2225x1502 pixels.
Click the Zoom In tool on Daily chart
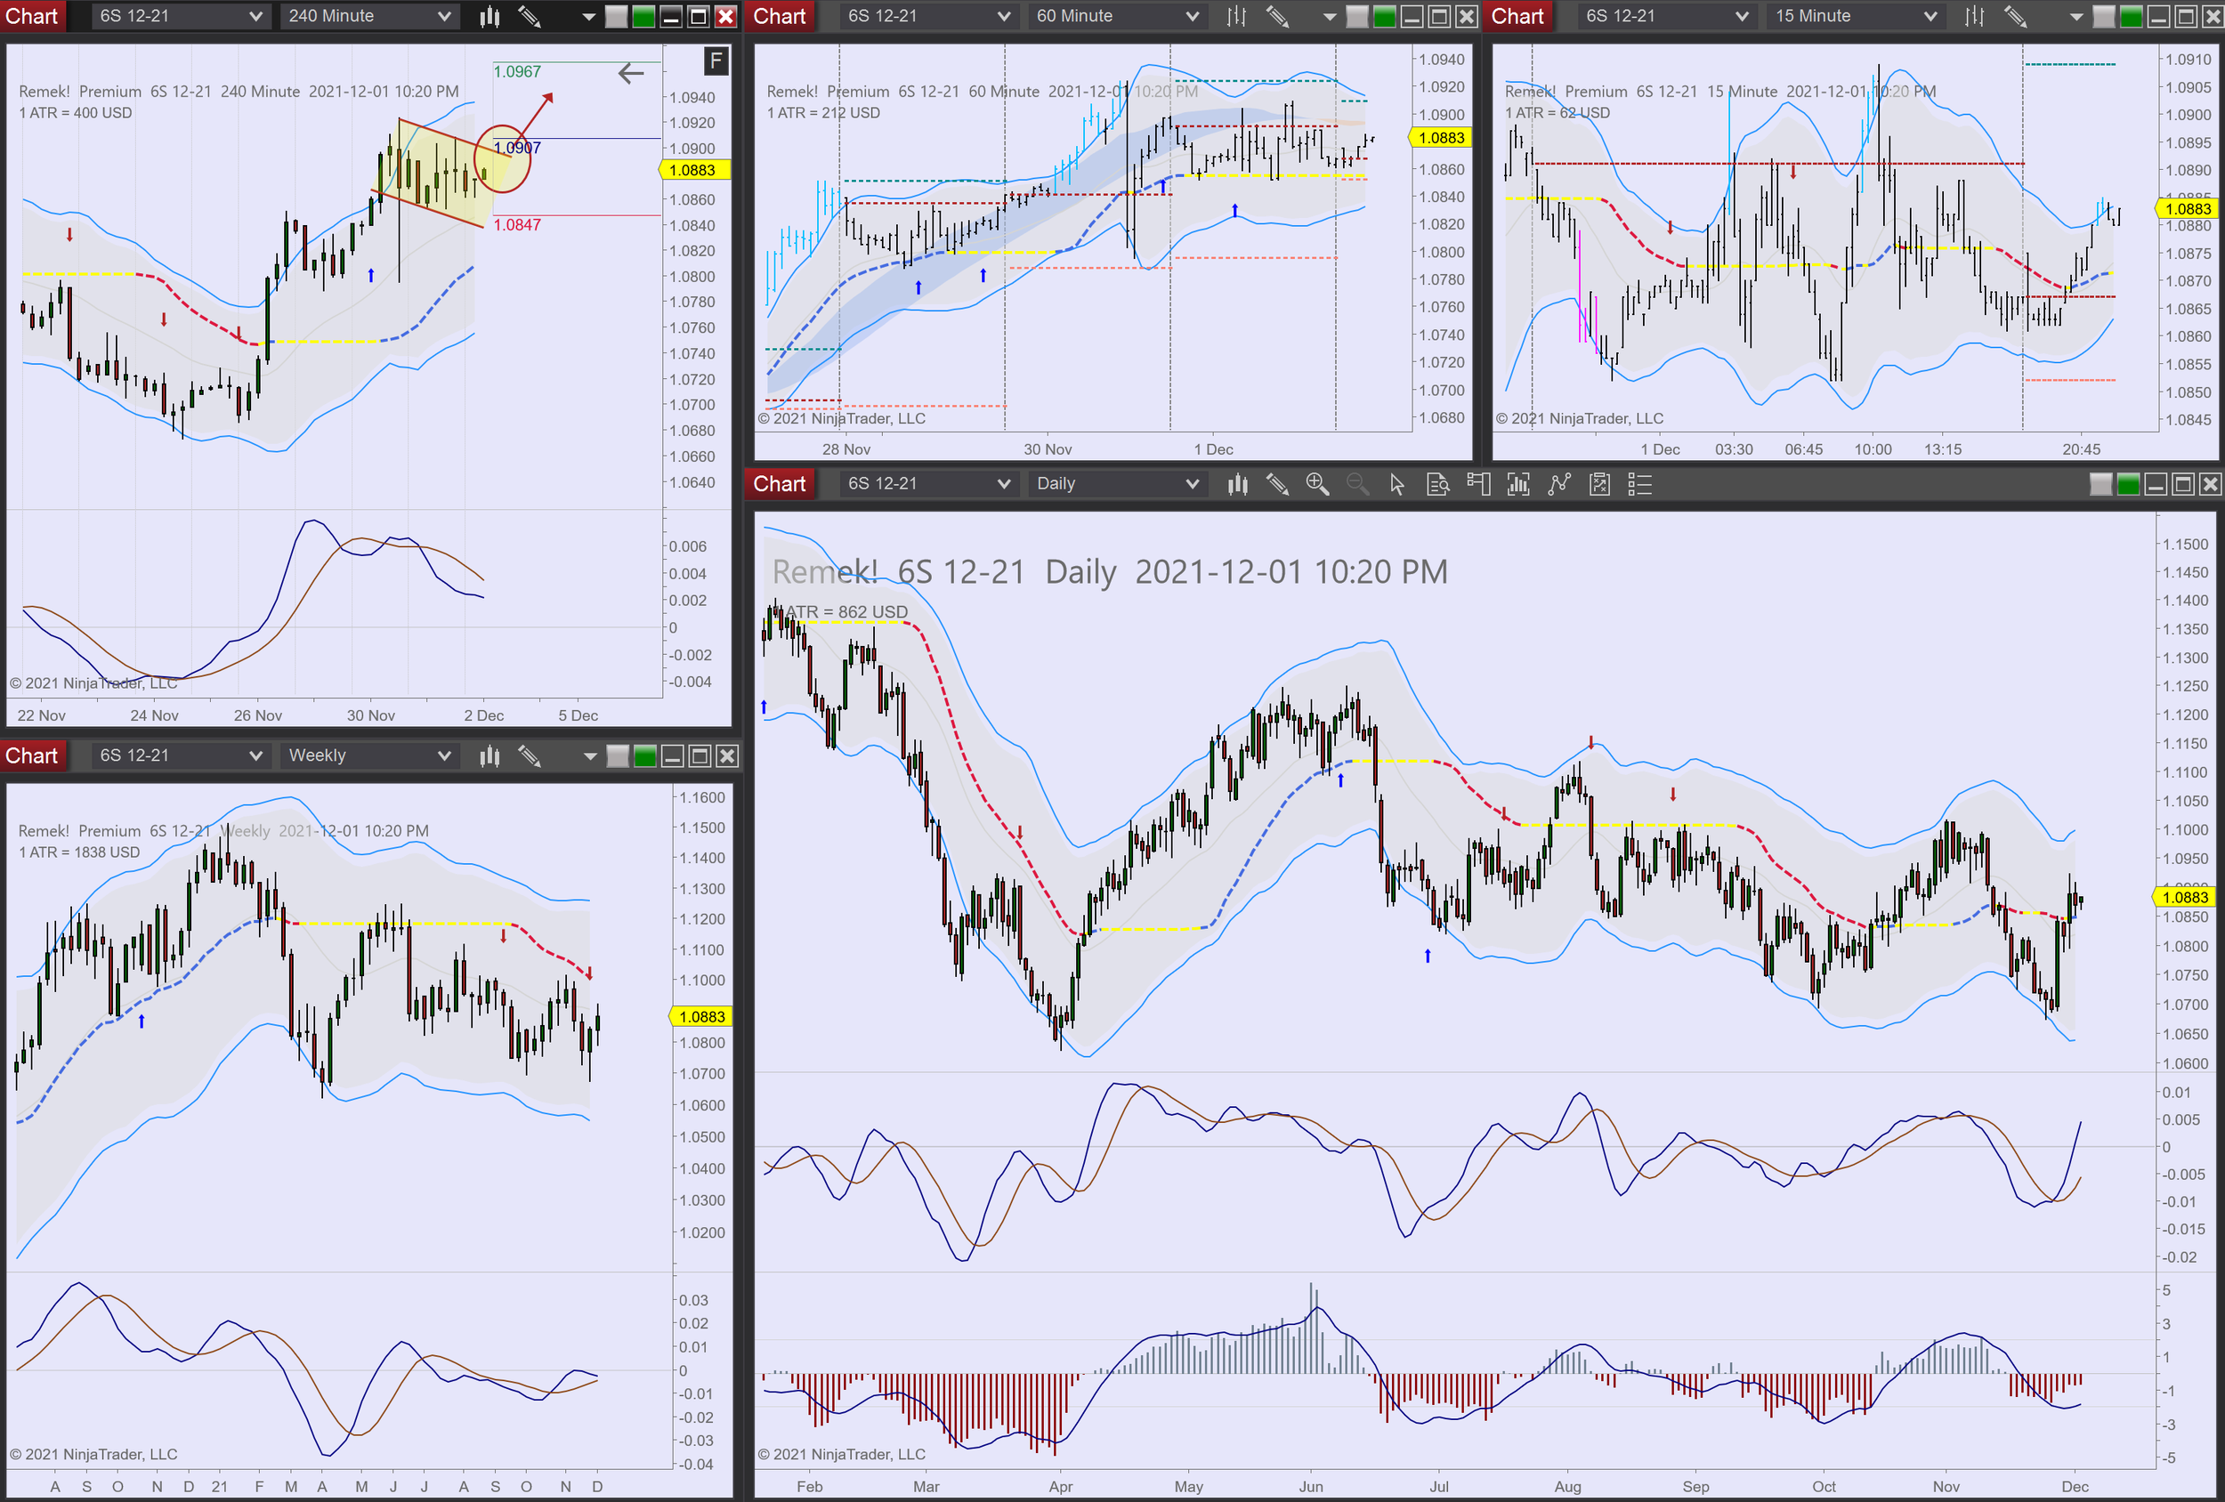[x=1316, y=484]
